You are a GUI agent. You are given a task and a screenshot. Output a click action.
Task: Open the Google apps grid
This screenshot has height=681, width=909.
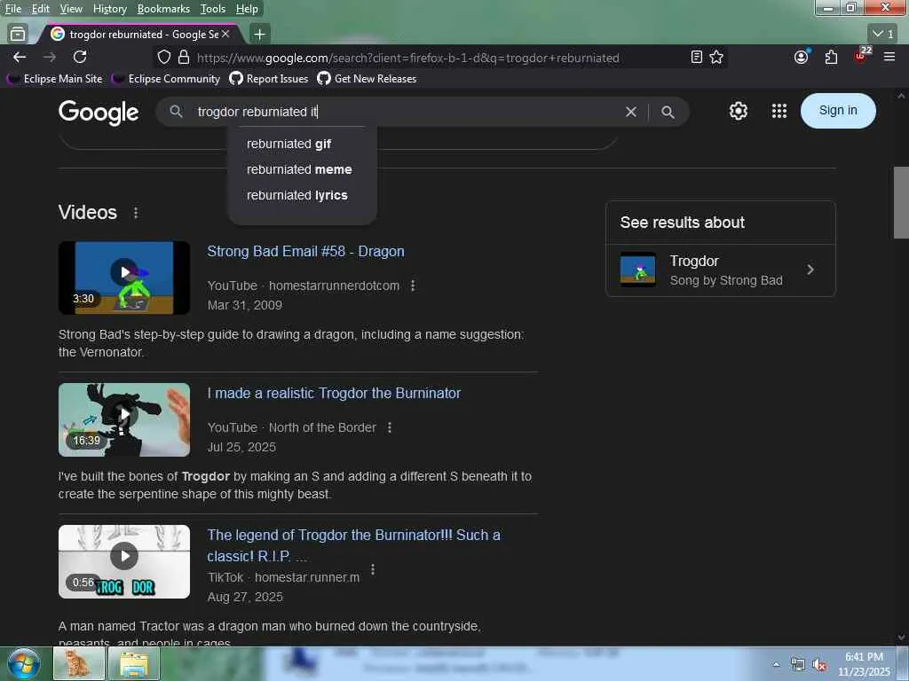[779, 111]
